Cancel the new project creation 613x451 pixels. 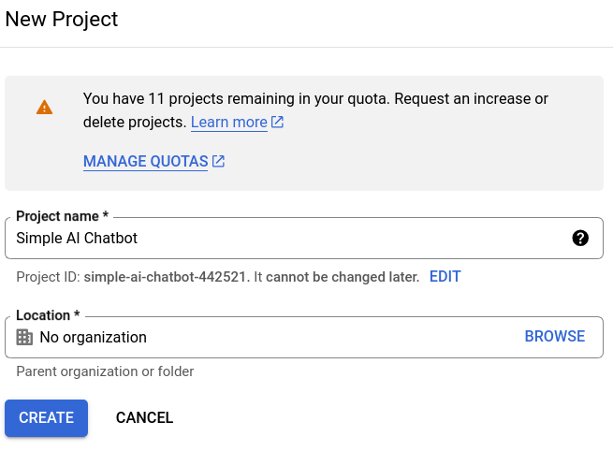pyautogui.click(x=144, y=418)
